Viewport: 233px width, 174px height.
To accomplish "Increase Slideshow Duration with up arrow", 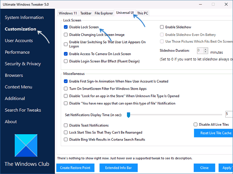I will (206, 49).
